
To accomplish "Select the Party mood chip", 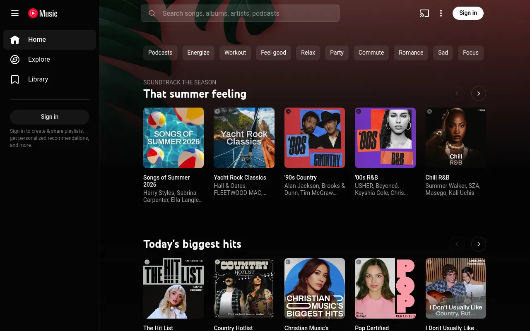I will click(337, 53).
